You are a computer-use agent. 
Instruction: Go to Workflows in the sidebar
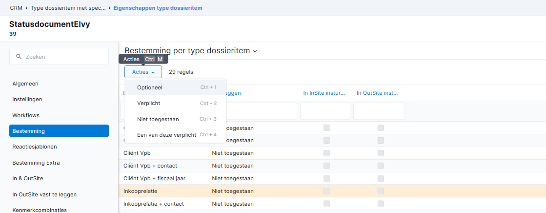pyautogui.click(x=26, y=115)
